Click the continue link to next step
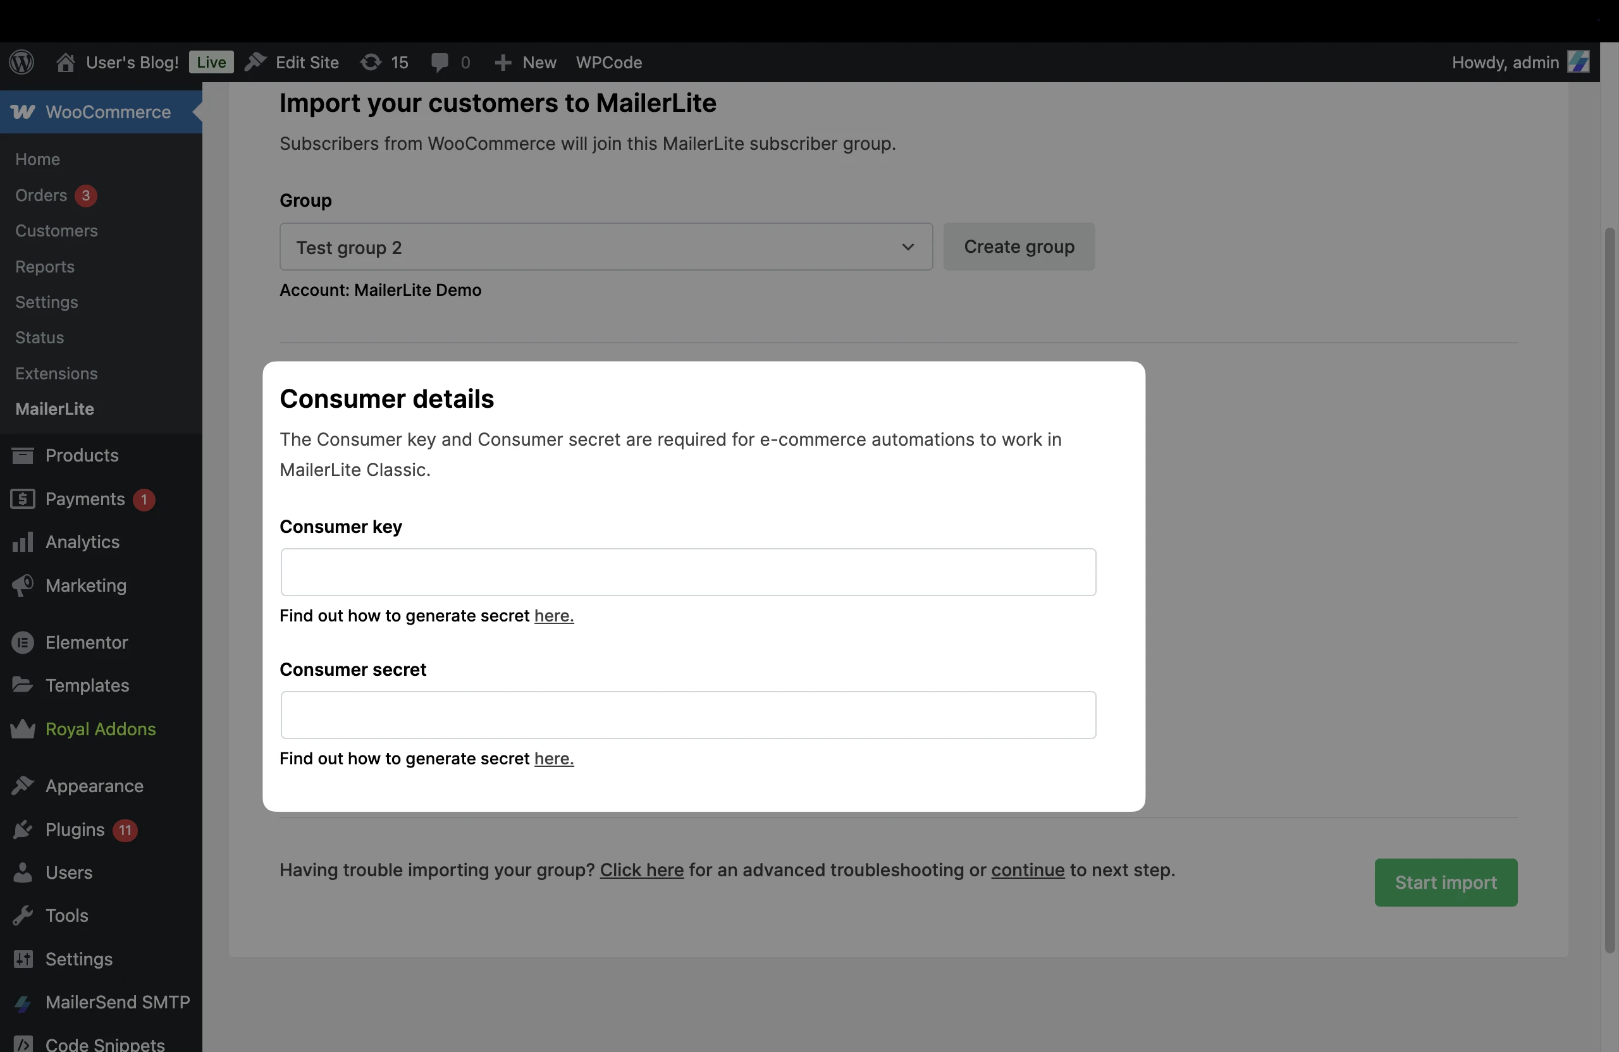 tap(1027, 870)
